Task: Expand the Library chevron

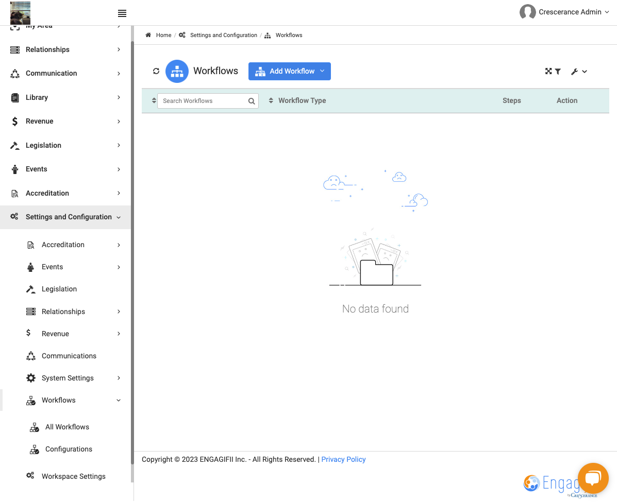Action: [x=119, y=97]
